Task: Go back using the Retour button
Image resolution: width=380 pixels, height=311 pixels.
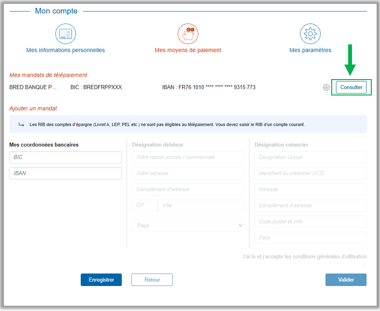Action: point(152,280)
